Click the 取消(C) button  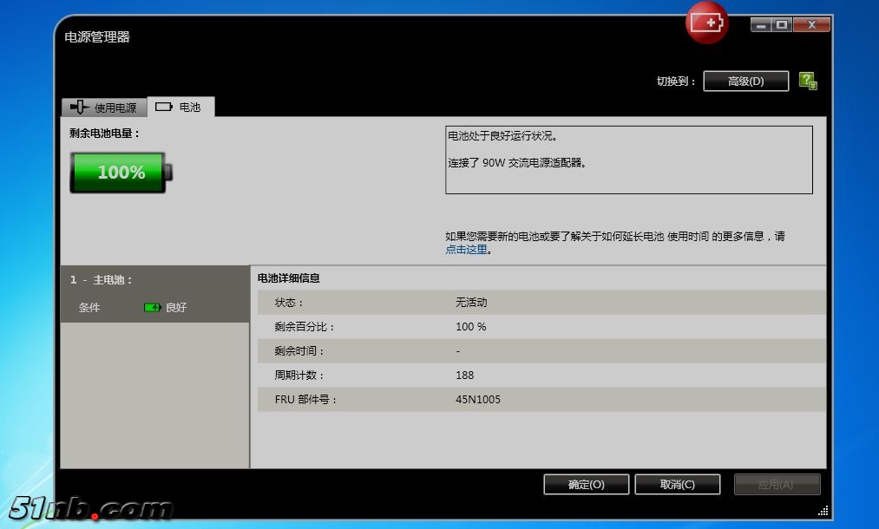coord(678,484)
